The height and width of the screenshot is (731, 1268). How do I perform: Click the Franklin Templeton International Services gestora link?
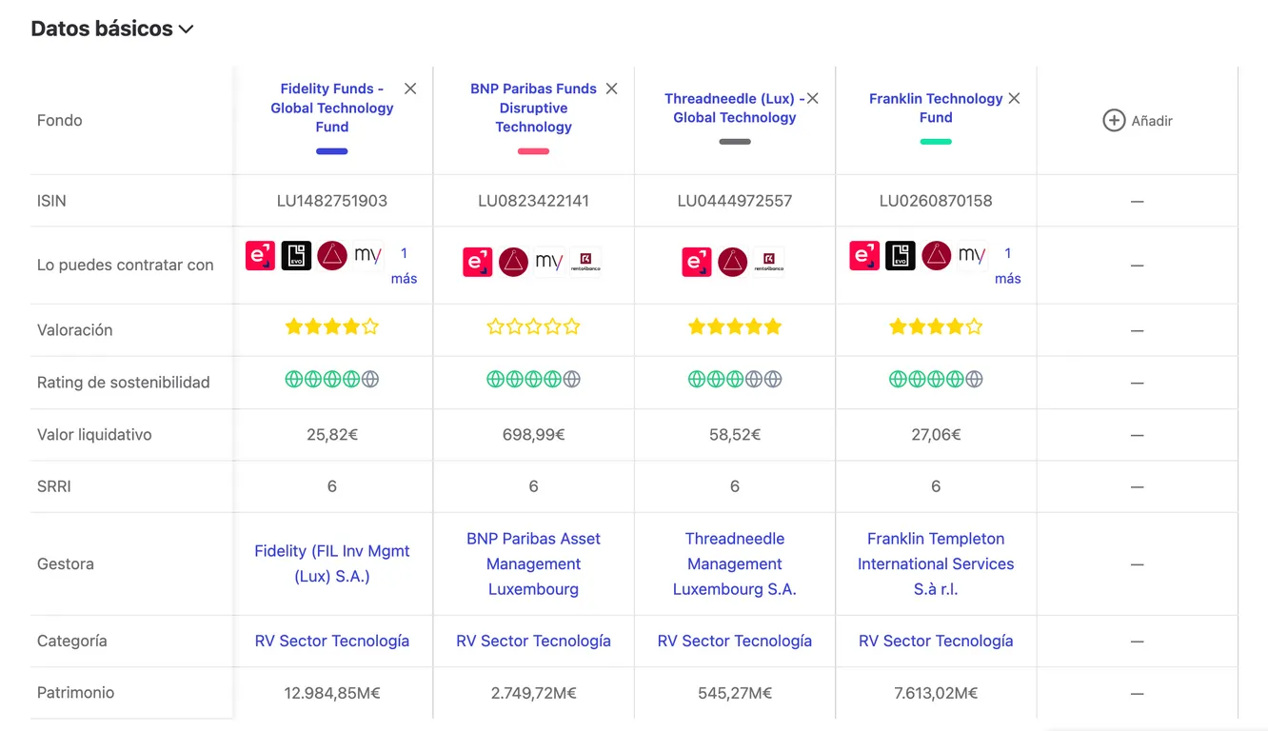[935, 563]
